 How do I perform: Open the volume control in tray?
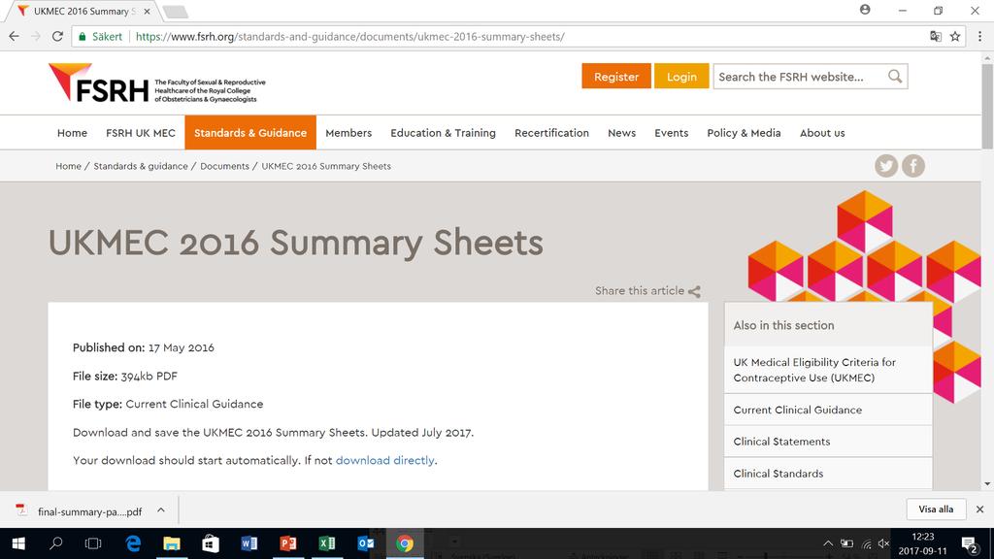(x=883, y=543)
